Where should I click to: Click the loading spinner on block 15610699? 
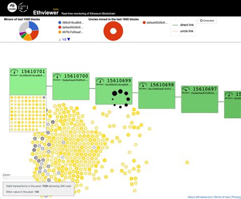point(120,99)
